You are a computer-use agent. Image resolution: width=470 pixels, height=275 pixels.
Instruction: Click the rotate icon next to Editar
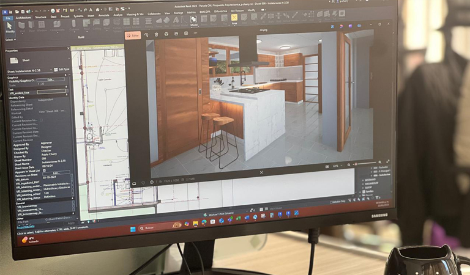[147, 35]
